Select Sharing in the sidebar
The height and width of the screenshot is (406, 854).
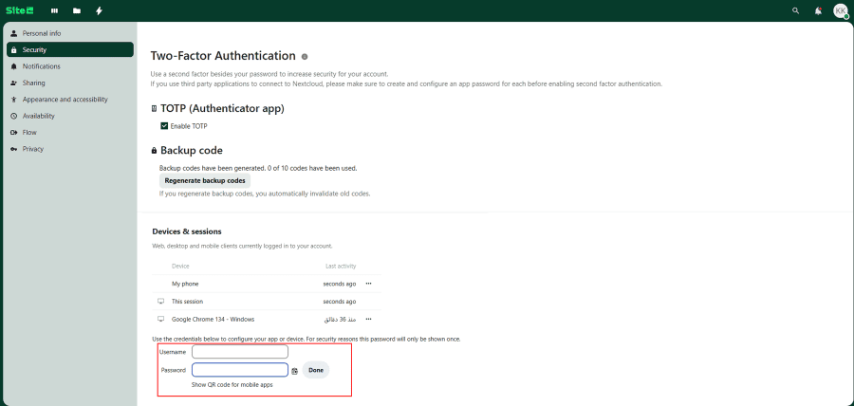[34, 83]
